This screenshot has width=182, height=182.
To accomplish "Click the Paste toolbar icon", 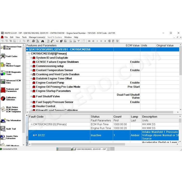I will click(x=28, y=41).
